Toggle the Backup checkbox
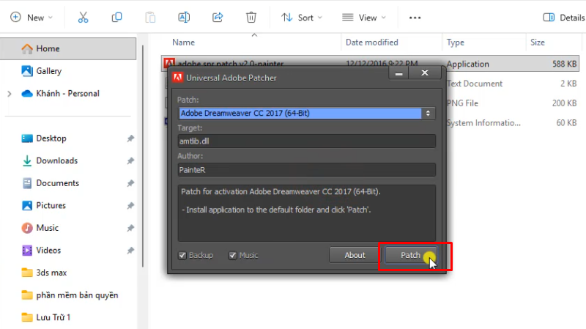The image size is (586, 329). (182, 255)
